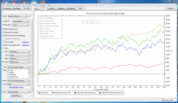Switch to the Community tab
Viewport: 178px width, 103px height.
click(6, 8)
